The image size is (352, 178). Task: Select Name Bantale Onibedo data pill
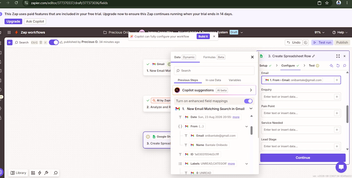coord(209,145)
